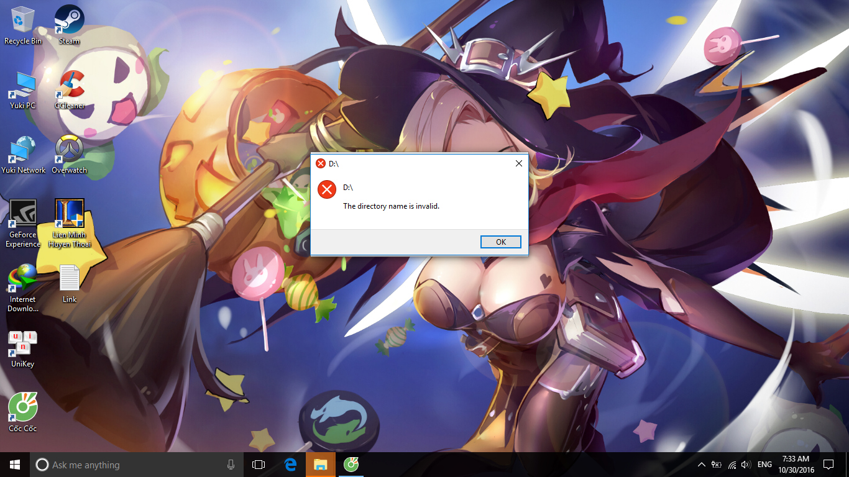Activate Cortana microphone in search box
This screenshot has height=477, width=849.
231,465
